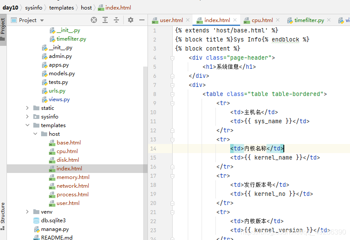Close the user.html tab
Screen dimensions: 350x240
click(188, 20)
